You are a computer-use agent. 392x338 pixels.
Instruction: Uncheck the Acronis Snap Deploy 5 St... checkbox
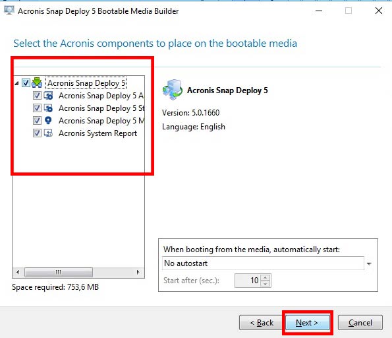37,108
